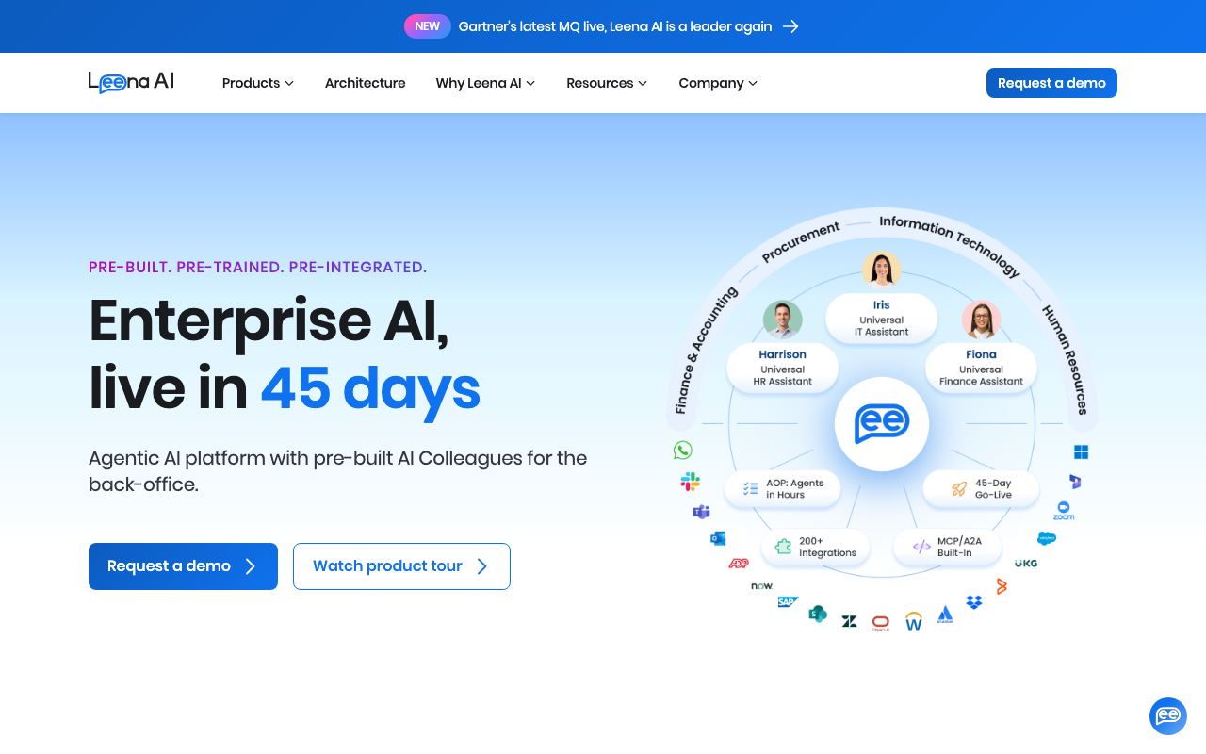Open the Resources dropdown menu
This screenshot has height=754, width=1206.
(x=607, y=83)
